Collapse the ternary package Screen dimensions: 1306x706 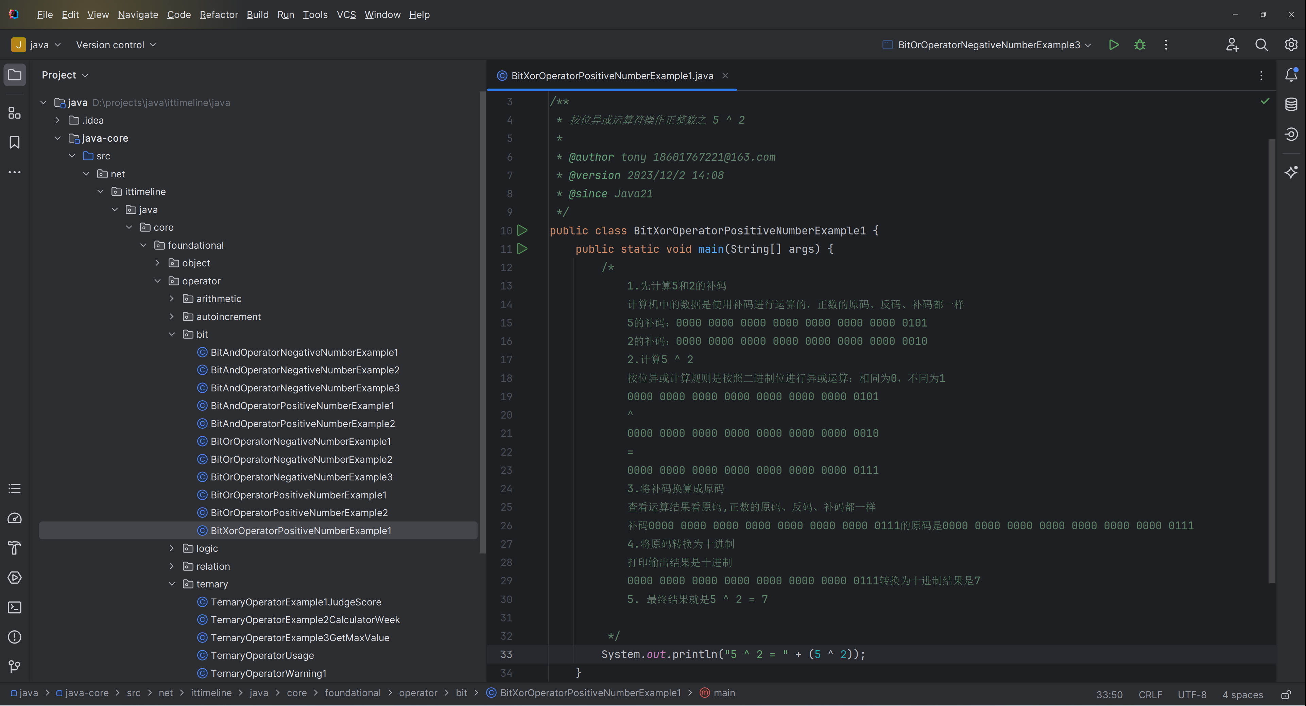[172, 584]
